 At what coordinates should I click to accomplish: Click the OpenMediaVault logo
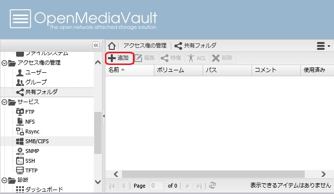pos(83,19)
